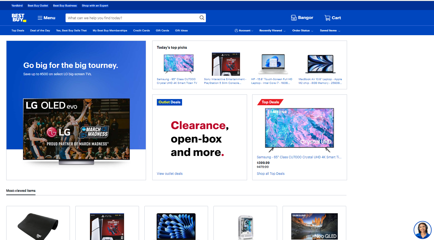Expand the Account dropdown
434x240 pixels.
(244, 31)
